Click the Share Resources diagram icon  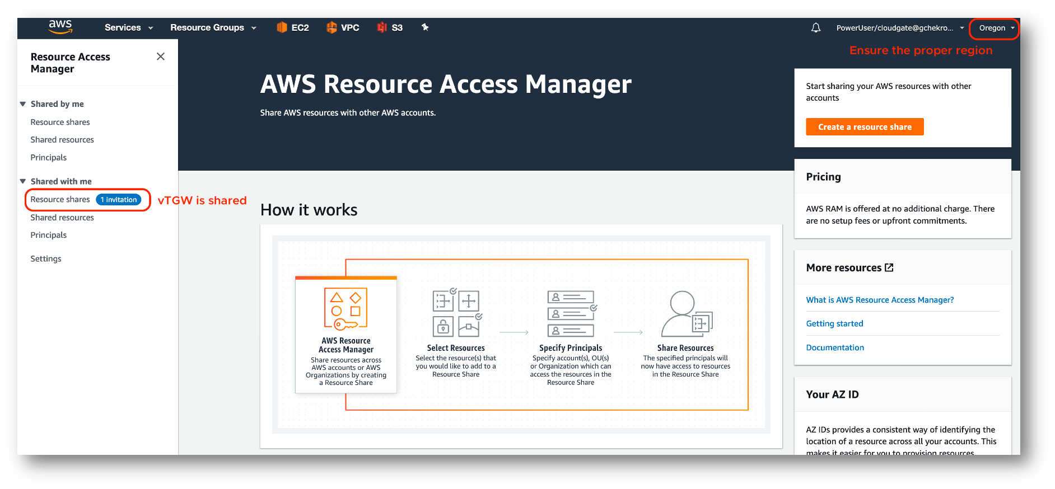[x=687, y=313]
